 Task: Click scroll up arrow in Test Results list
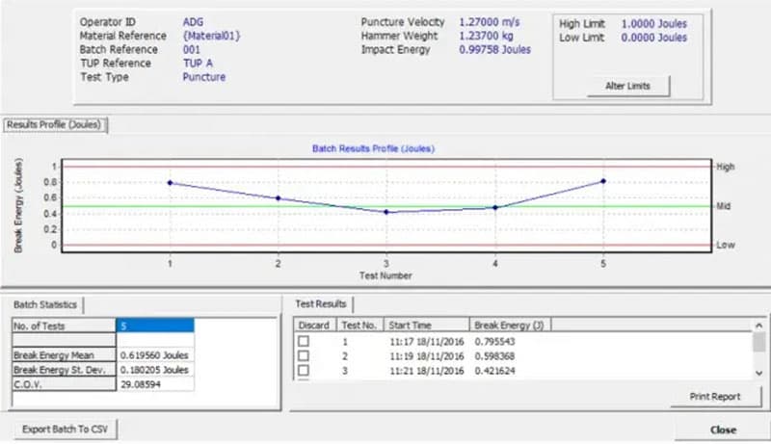pos(758,326)
